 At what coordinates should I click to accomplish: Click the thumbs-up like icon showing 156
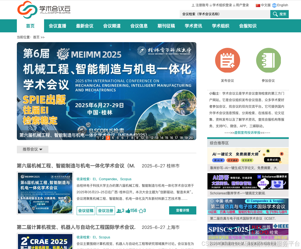pyautogui.click(x=128, y=211)
